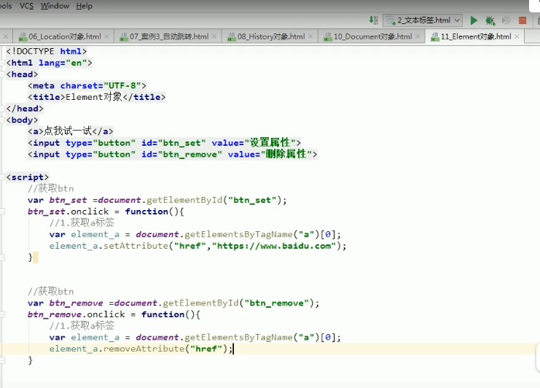Open the Help menu
The image size is (540, 388).
pyautogui.click(x=84, y=6)
